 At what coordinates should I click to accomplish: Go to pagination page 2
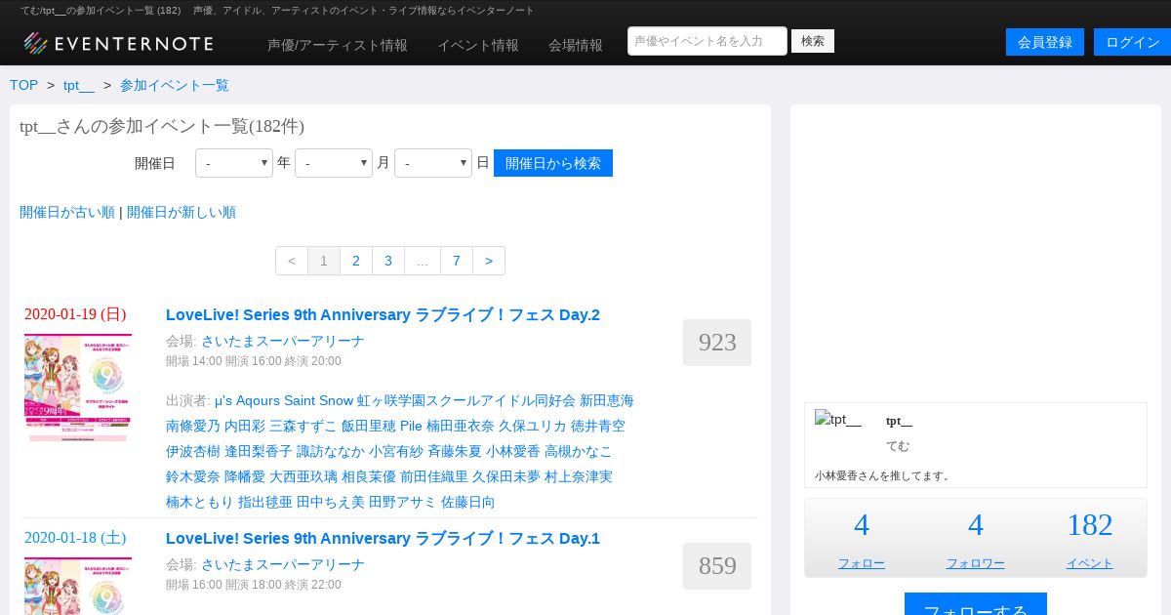(x=356, y=261)
